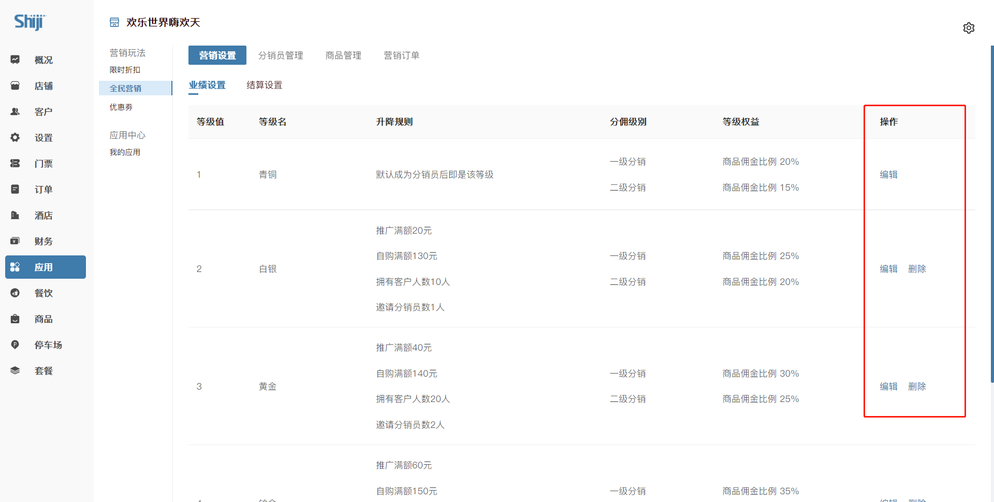Open 我的应用 submenu entry
This screenshot has height=502, width=994.
point(125,152)
